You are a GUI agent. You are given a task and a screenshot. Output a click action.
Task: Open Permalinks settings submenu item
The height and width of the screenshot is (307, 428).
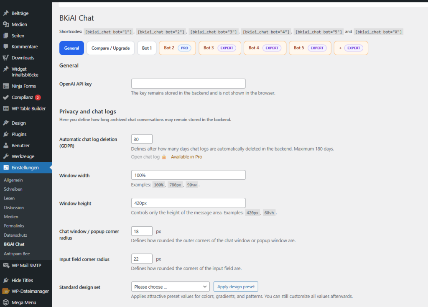tap(14, 226)
